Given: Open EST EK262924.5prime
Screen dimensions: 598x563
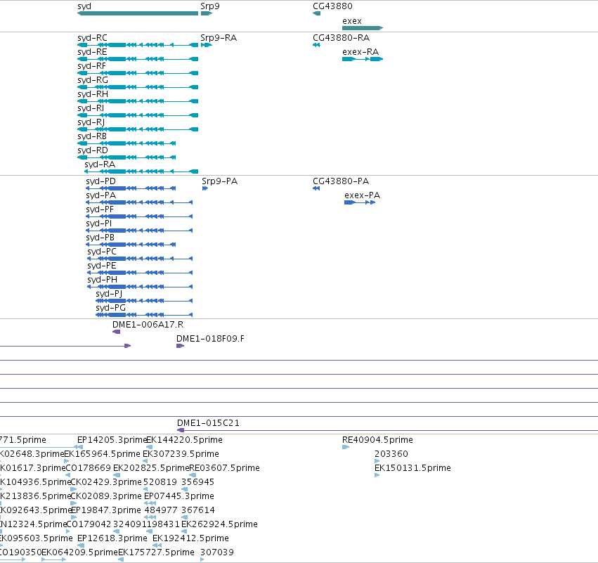Looking at the screenshot, I should point(185,531).
